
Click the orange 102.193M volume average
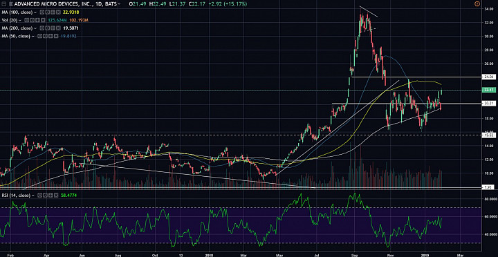(79, 20)
